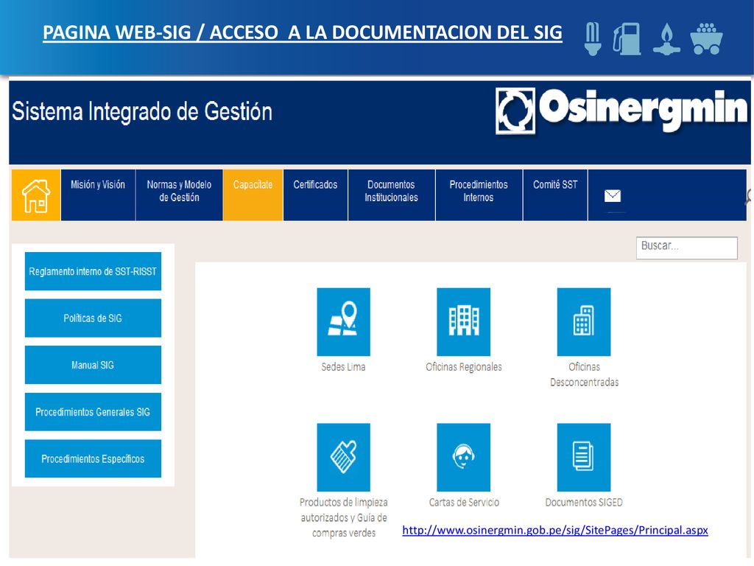Viewport: 754px width, 566px height.
Task: Open the Misión y Visión menu
Action: click(x=98, y=195)
